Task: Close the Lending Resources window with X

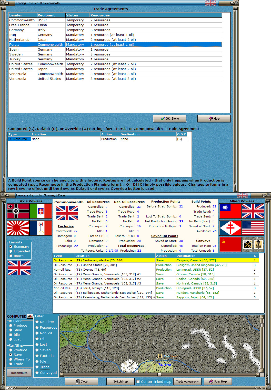Action: click(232, 3)
